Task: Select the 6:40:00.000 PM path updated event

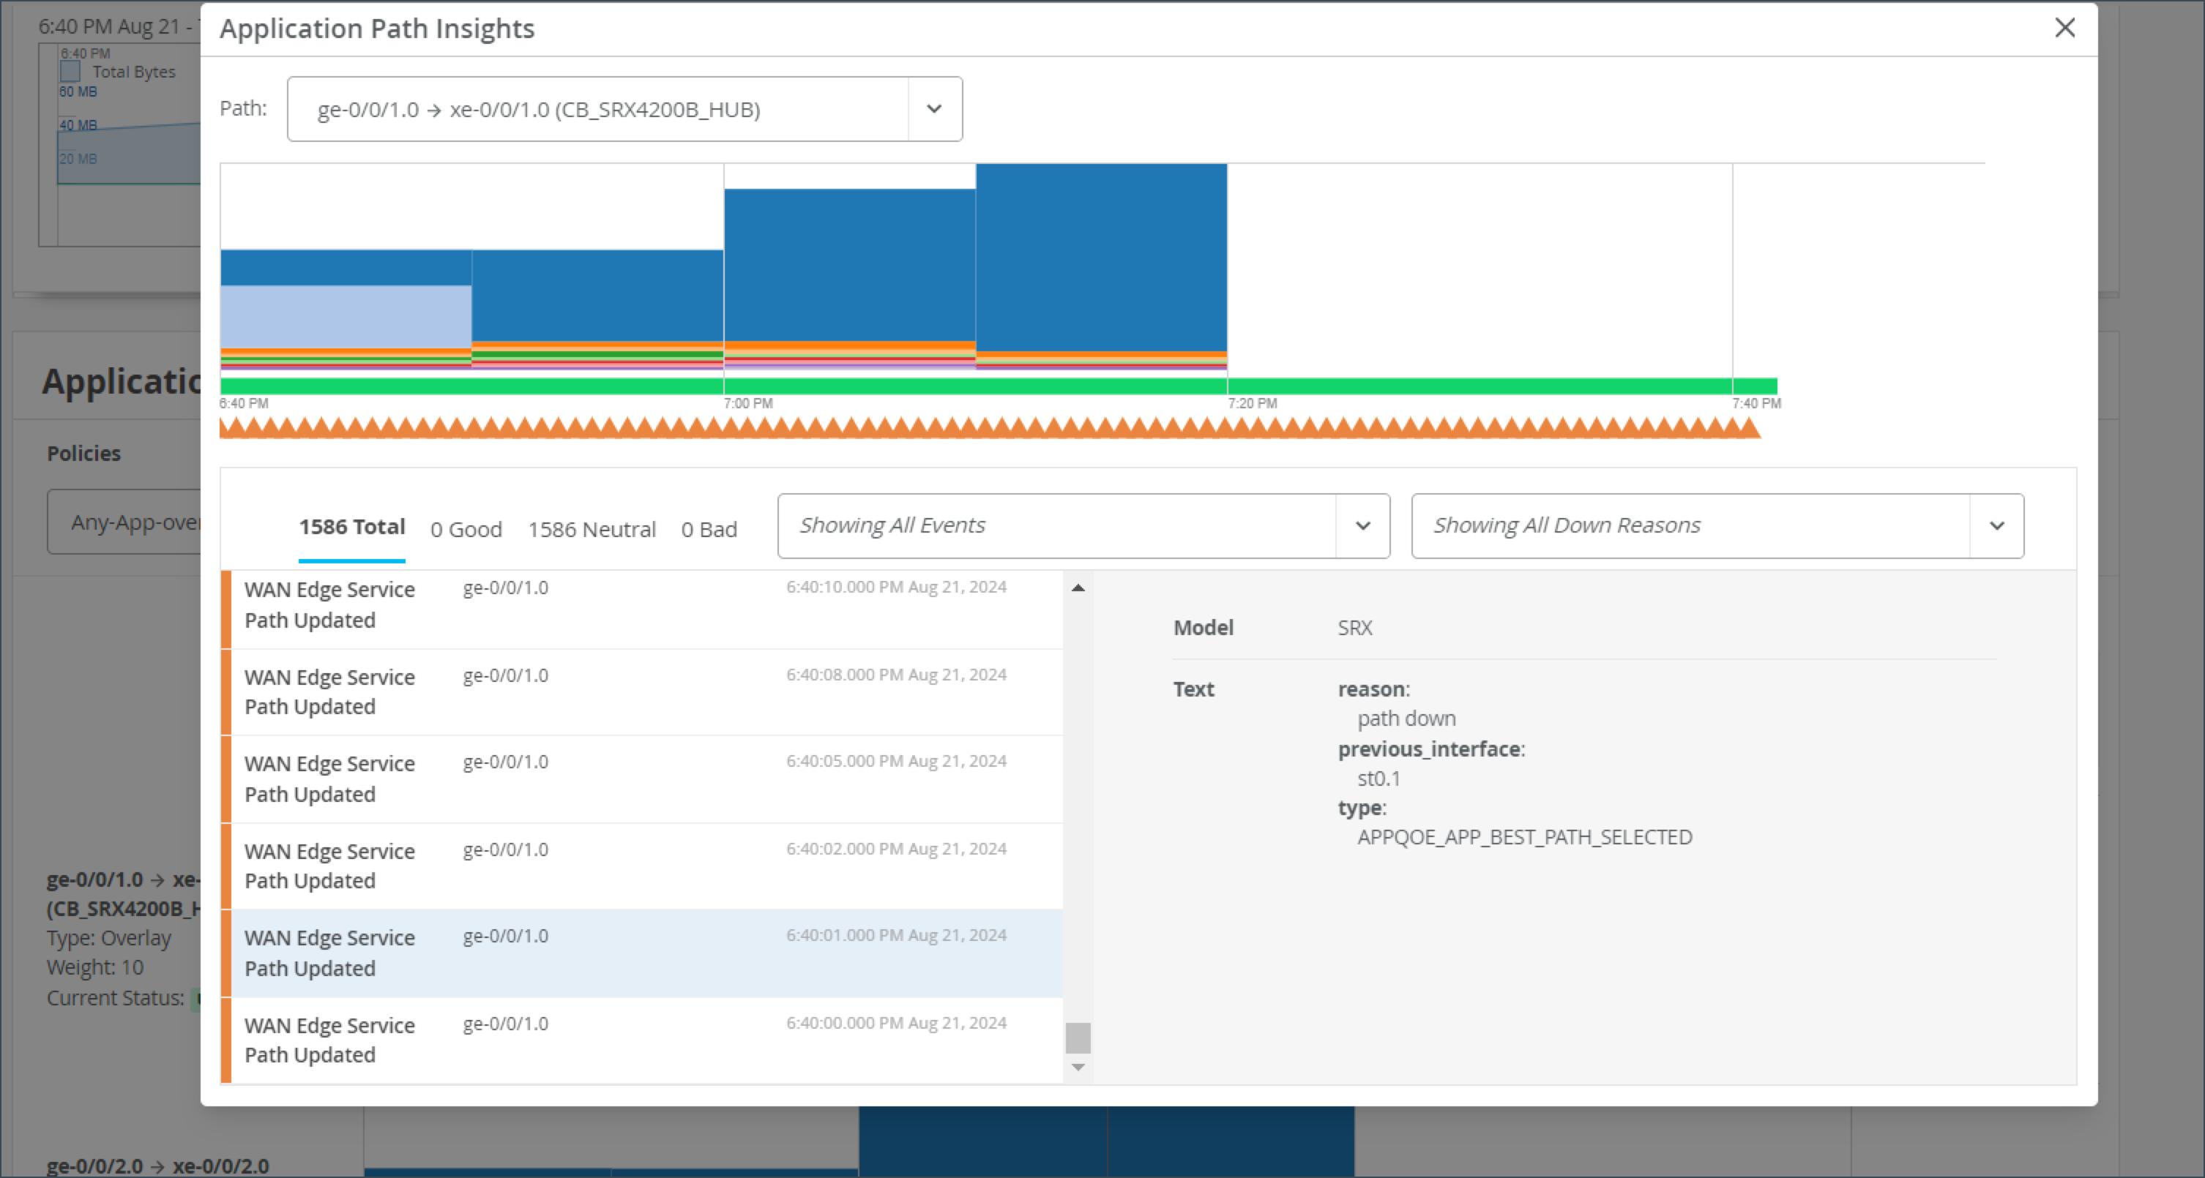Action: [642, 1040]
